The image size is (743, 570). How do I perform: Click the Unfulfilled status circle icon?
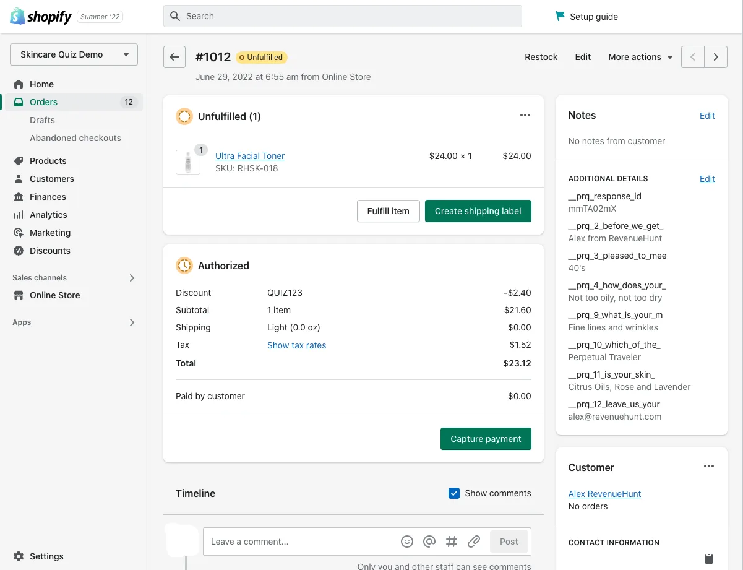click(184, 116)
